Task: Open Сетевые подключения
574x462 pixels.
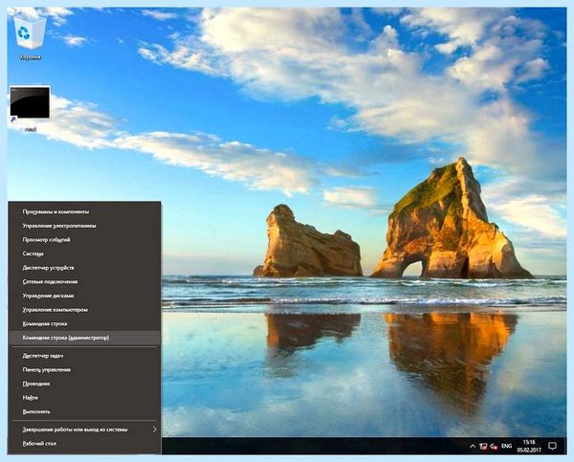Action: pyautogui.click(x=84, y=281)
